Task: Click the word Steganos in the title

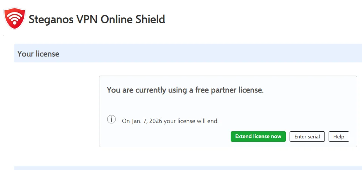Action: click(x=50, y=20)
